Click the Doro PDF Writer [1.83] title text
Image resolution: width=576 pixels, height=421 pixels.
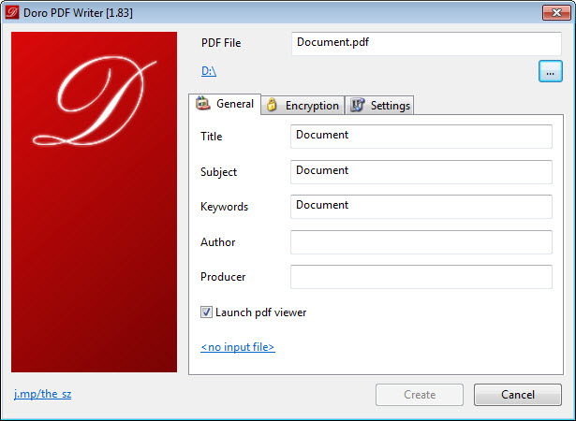(78, 13)
